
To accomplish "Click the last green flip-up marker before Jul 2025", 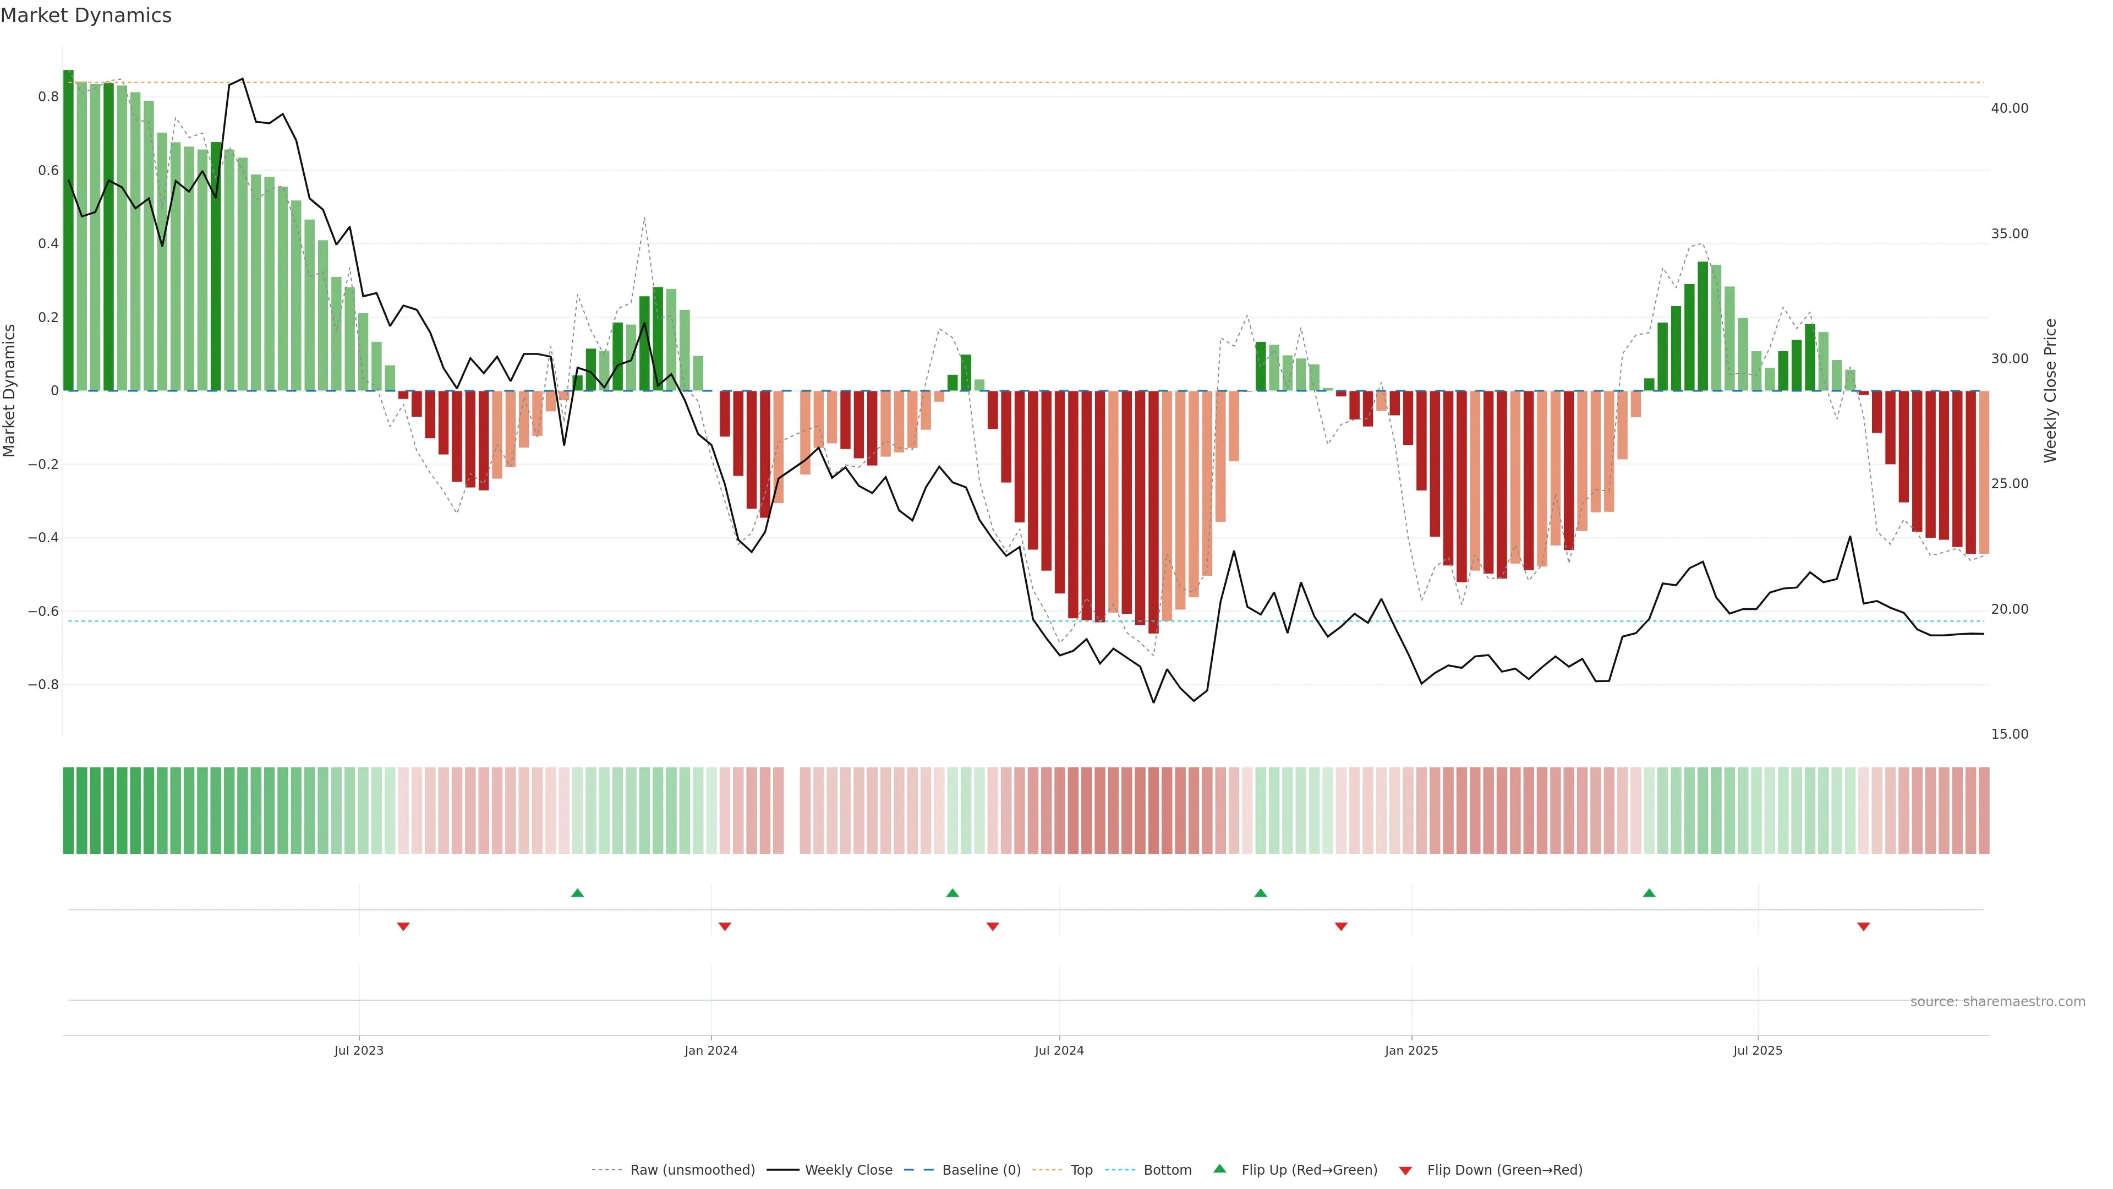I will (x=1649, y=893).
